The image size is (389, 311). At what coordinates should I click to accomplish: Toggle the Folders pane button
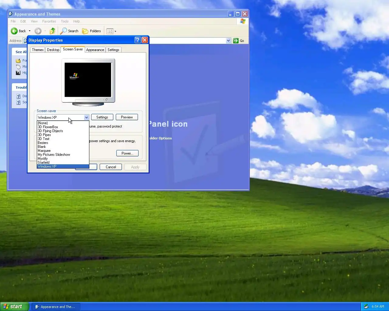click(x=91, y=31)
